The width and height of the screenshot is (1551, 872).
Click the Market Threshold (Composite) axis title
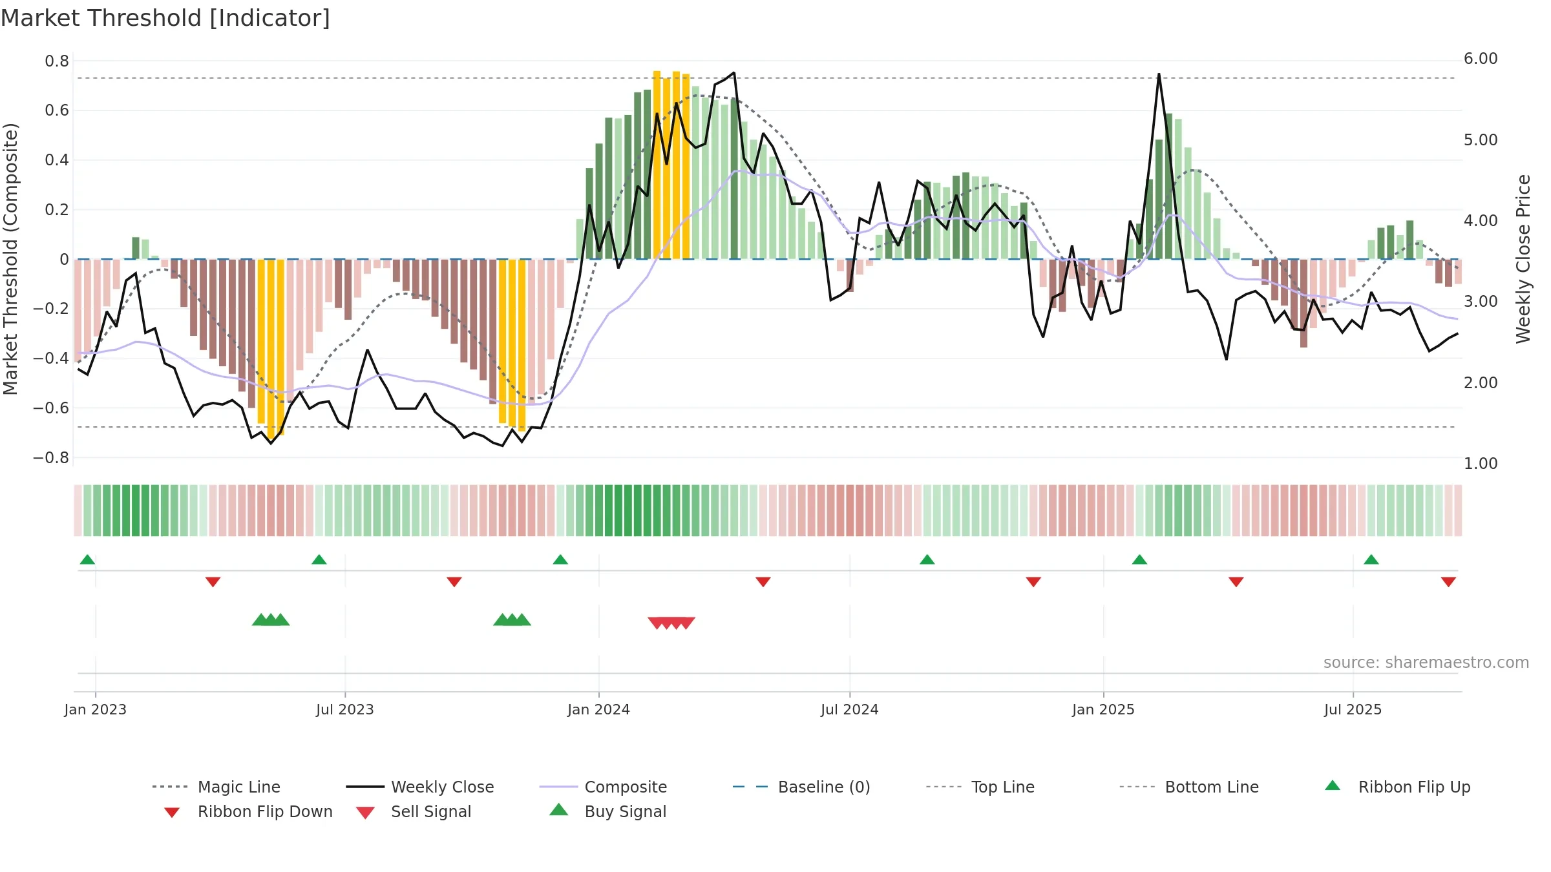tap(11, 259)
